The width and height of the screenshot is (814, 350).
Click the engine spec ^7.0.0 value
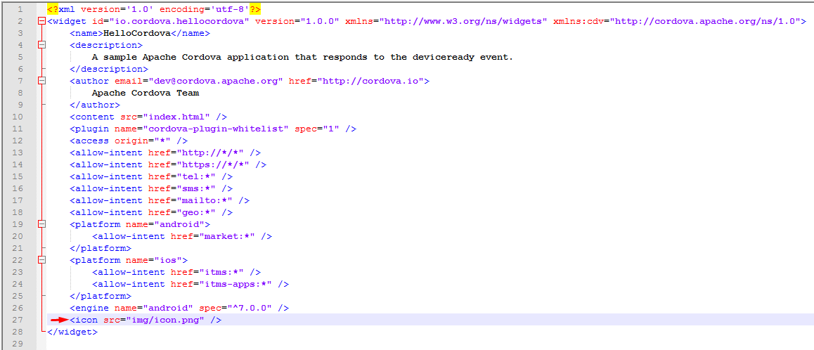248,308
